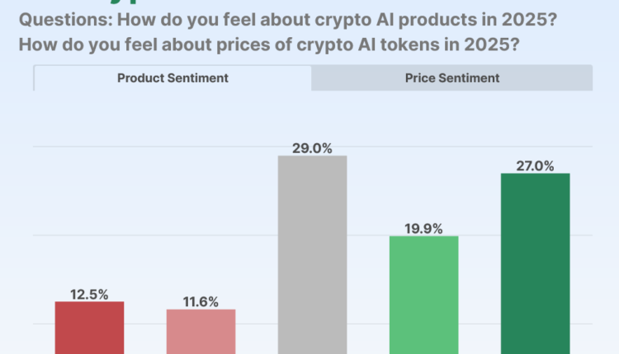Click the crypto AI tokens prices question
This screenshot has width=619, height=354.
click(x=268, y=44)
